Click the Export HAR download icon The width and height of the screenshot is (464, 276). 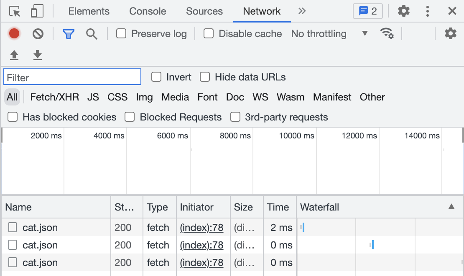(38, 55)
